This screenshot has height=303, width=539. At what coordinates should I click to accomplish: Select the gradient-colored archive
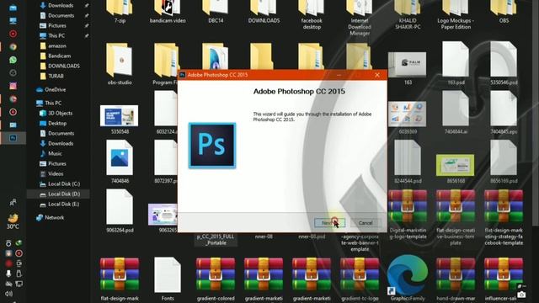216,279
